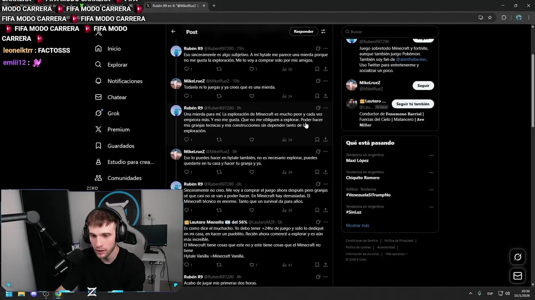Image resolution: width=535 pixels, height=300 pixels.
Task: Like Lautaro Mansilla's tweet
Action: tap(252, 265)
